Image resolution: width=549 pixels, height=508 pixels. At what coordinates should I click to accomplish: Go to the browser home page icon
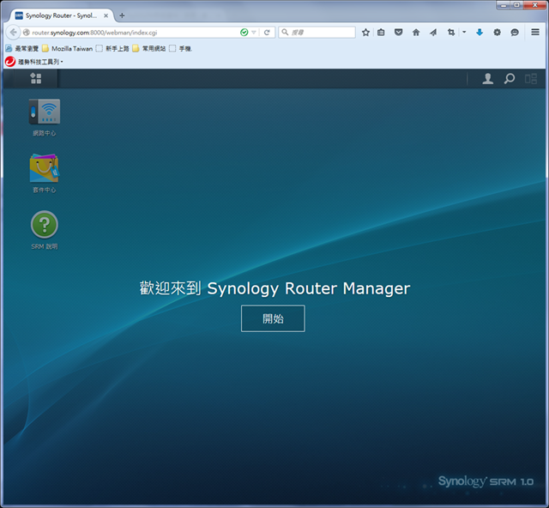point(416,33)
